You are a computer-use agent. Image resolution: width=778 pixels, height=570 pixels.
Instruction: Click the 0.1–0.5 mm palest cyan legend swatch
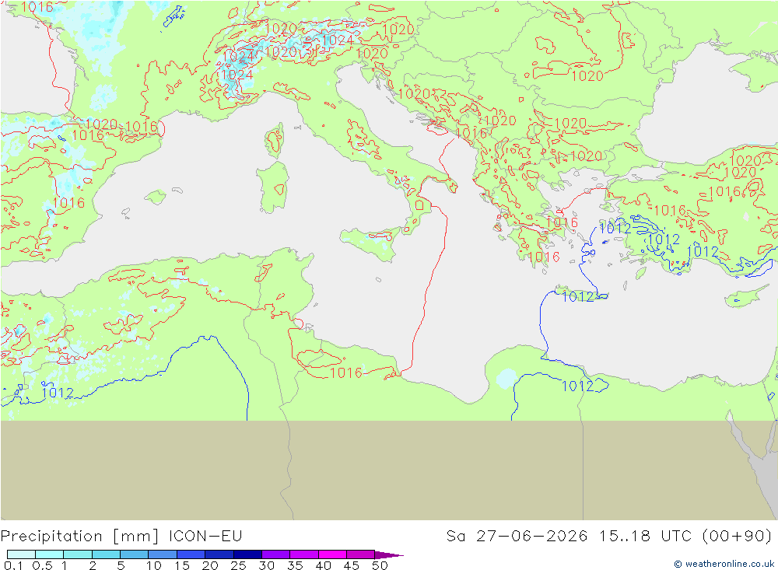21,554
